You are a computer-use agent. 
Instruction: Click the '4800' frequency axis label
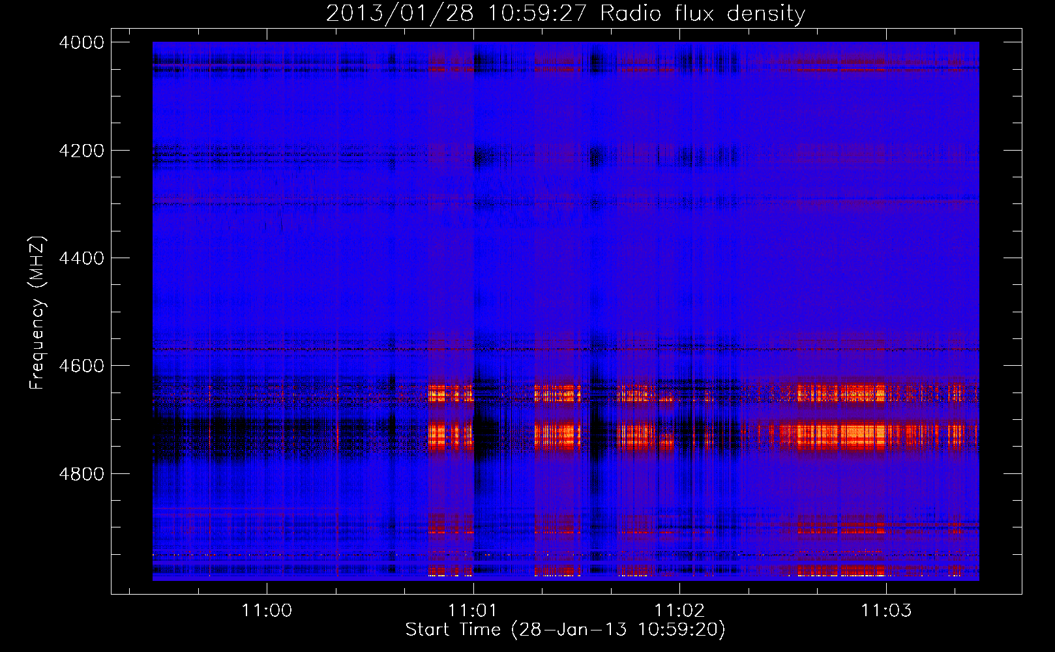[82, 474]
